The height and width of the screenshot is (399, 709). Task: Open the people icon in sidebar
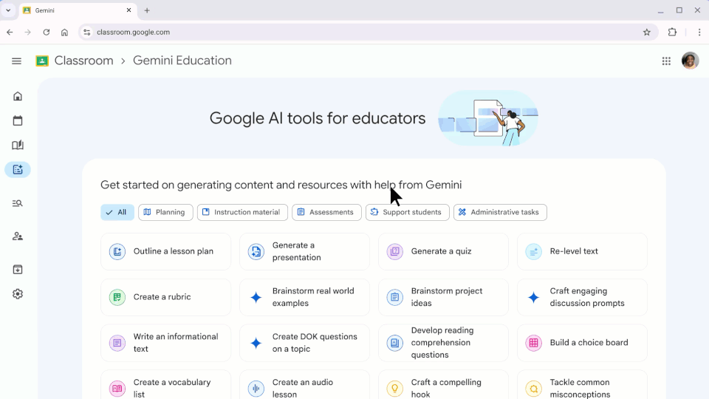coord(18,236)
